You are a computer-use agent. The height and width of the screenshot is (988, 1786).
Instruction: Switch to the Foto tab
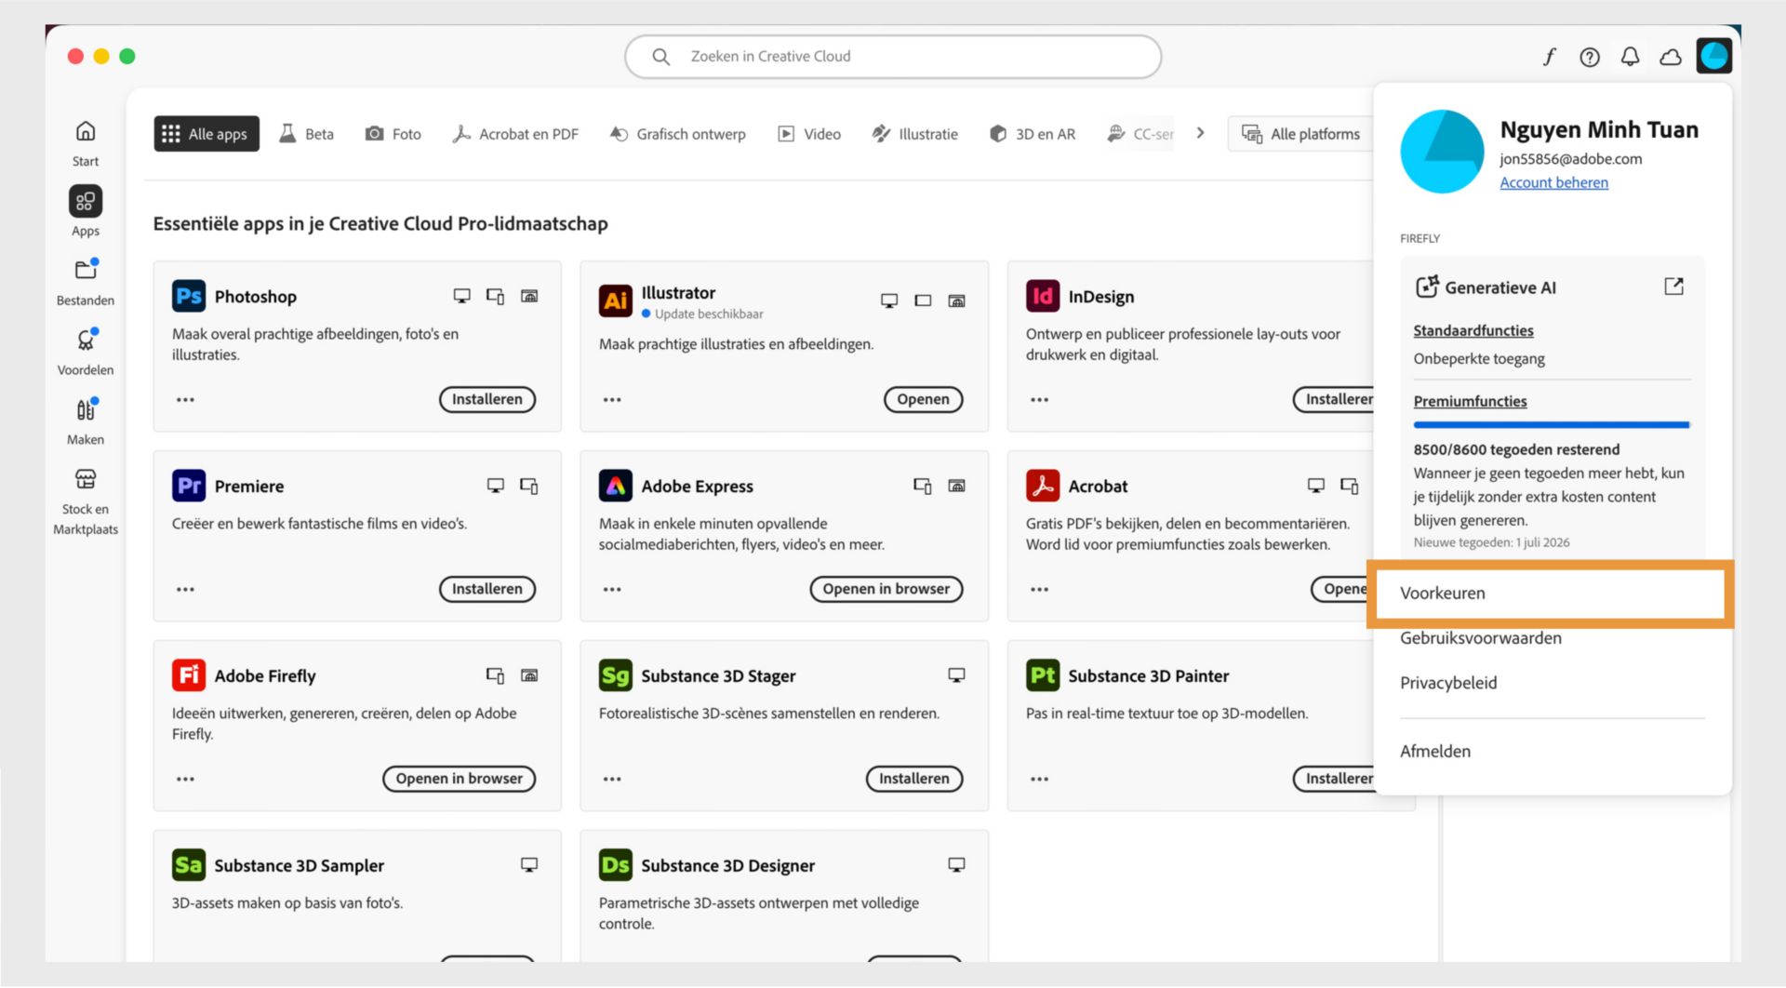393,134
